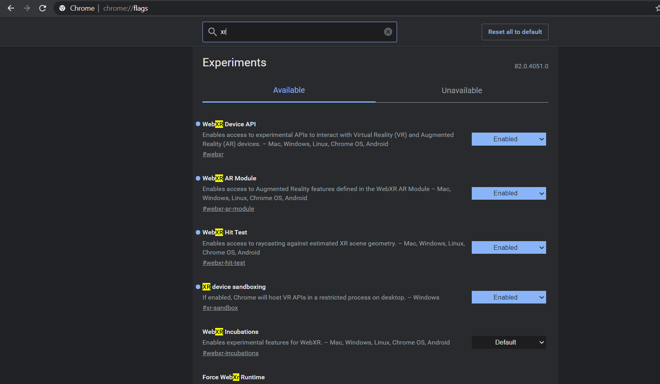
Task: Follow the #webxr-ar-module anchor link
Action: coord(228,209)
